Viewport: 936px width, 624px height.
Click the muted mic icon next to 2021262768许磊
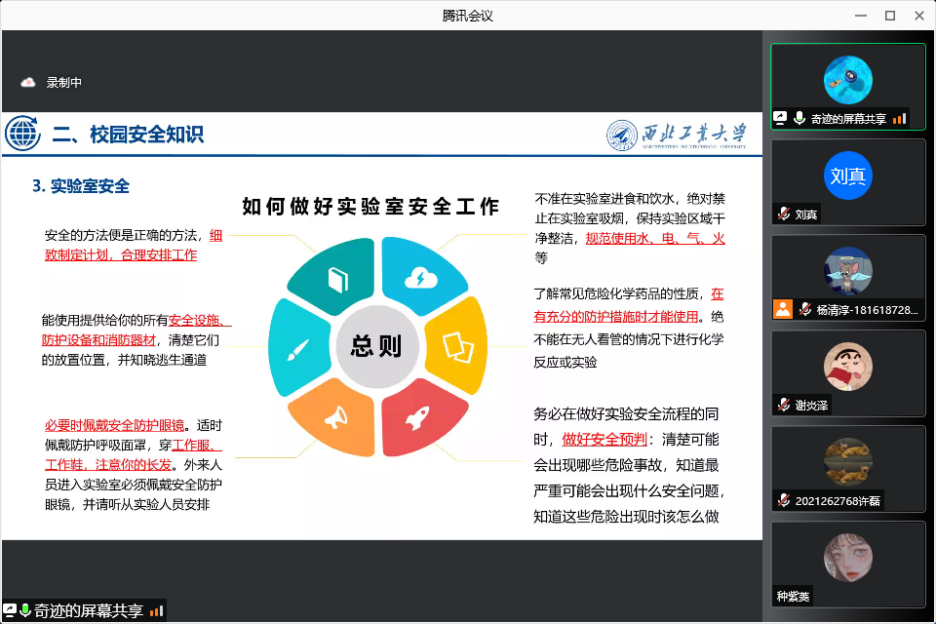point(783,500)
